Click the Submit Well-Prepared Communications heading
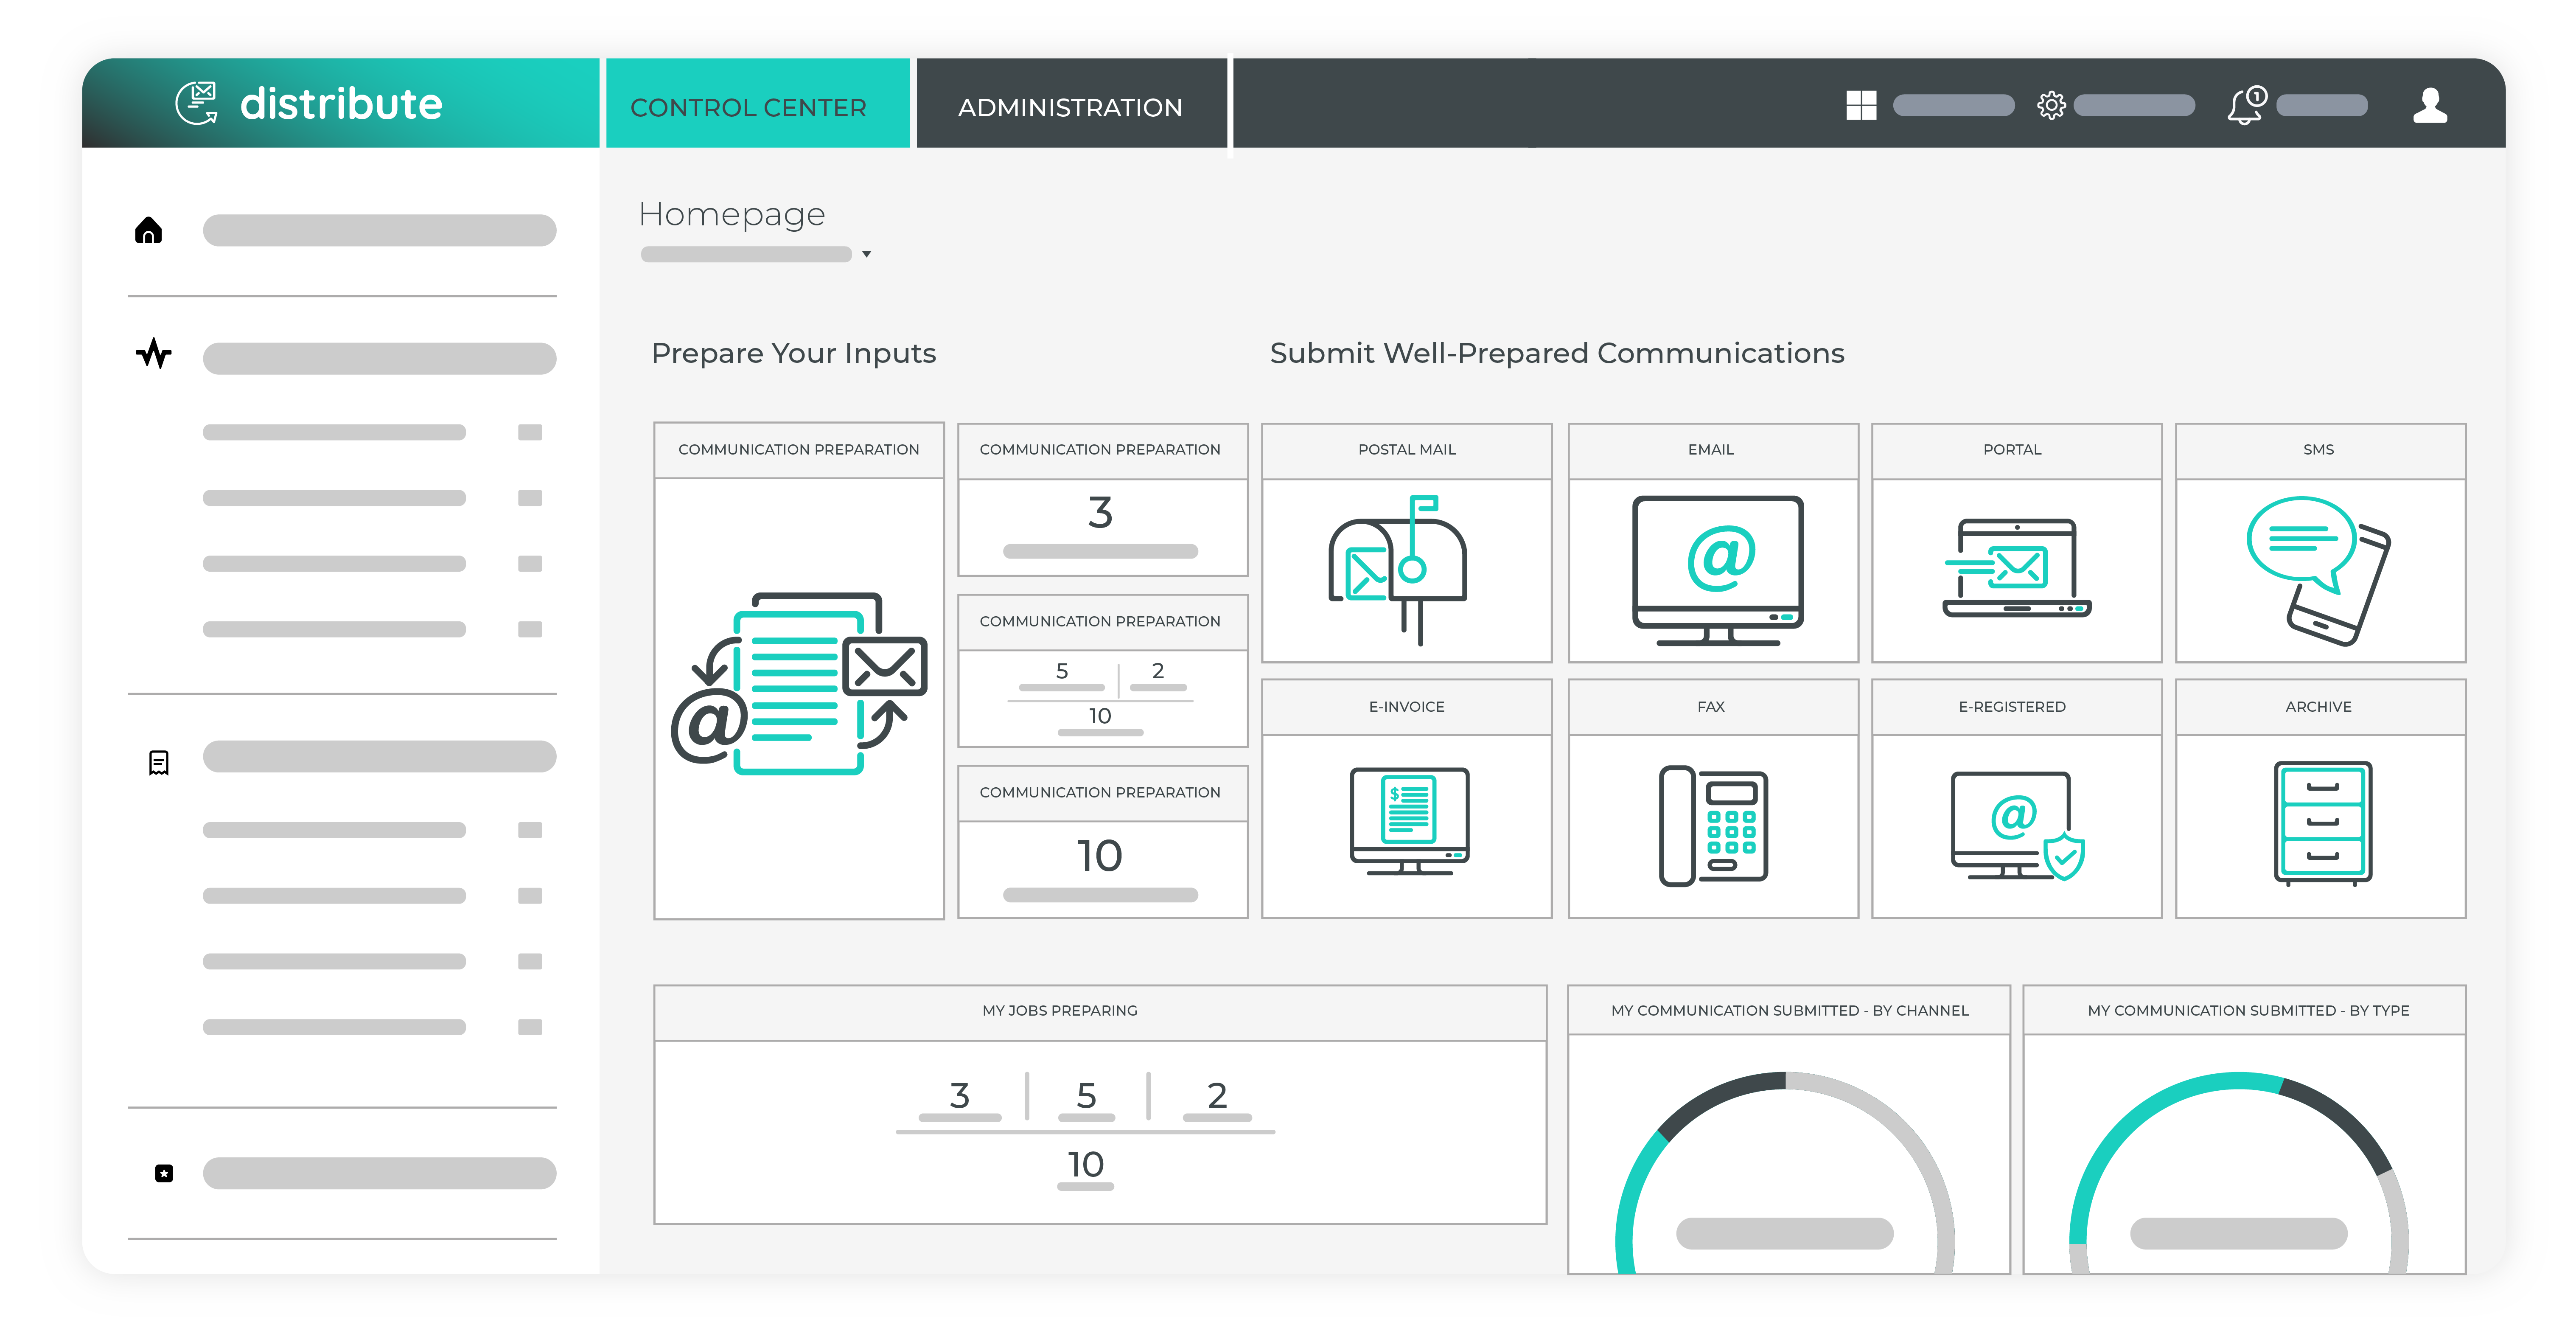Viewport: 2576px width, 1342px height. [1557, 353]
